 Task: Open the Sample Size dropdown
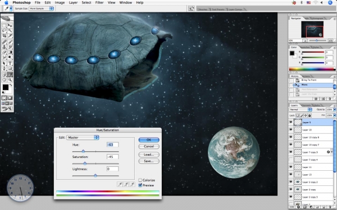click(41, 8)
